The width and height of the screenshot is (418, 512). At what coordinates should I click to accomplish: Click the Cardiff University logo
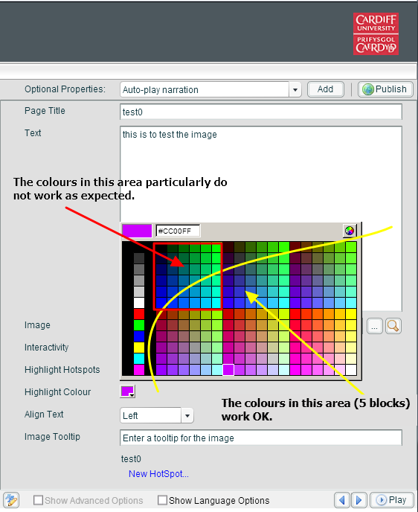click(x=376, y=34)
